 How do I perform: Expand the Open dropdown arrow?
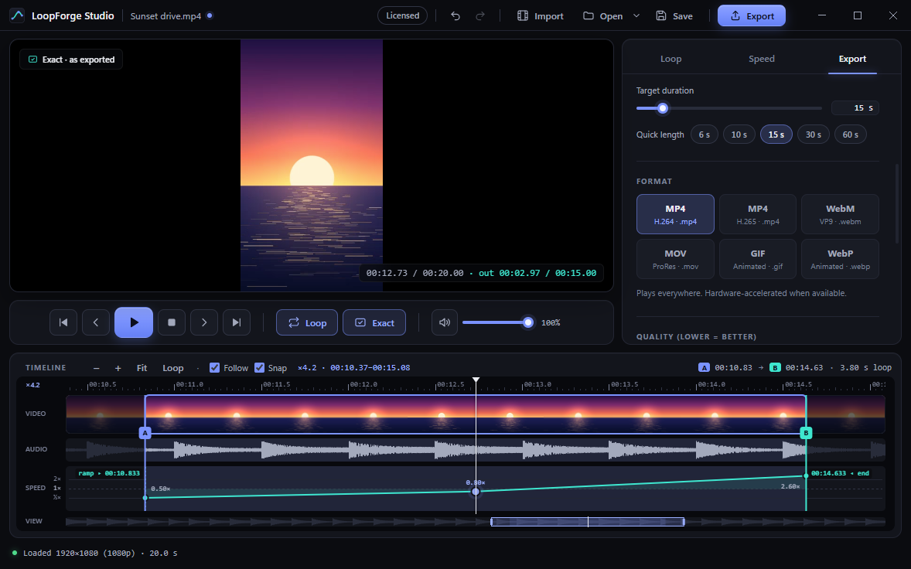coord(636,15)
